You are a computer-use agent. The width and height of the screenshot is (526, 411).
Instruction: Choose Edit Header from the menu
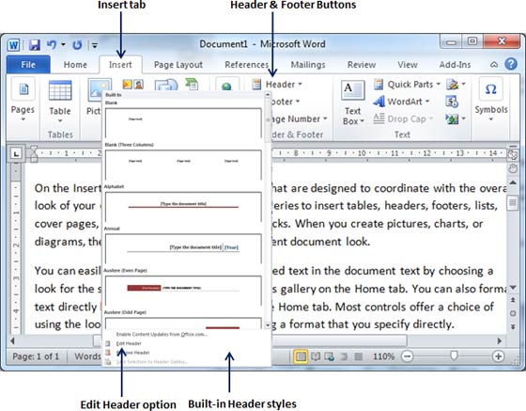129,343
